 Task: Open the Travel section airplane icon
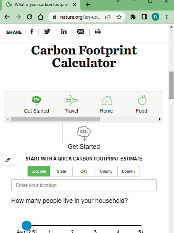[x=72, y=100]
